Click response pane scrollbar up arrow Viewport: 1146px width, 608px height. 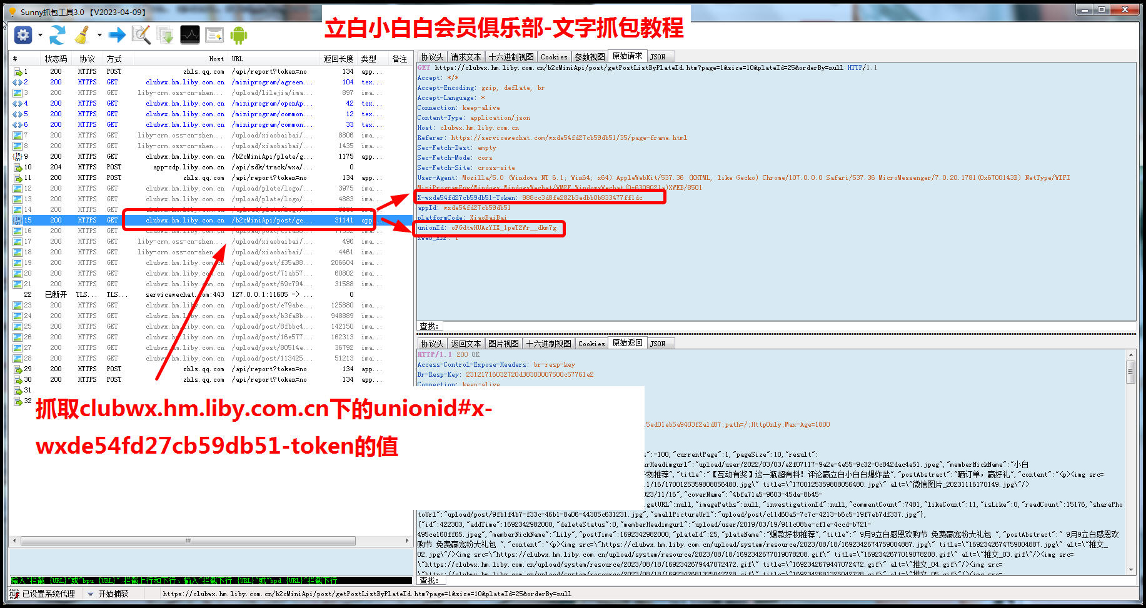(x=1130, y=355)
